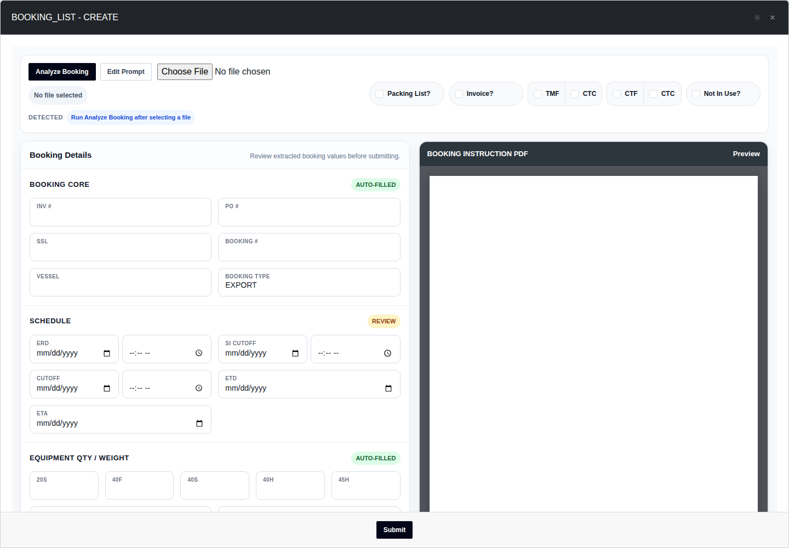Viewport: 789px width, 548px height.
Task: Click the 40H quantity field
Action: pos(290,486)
